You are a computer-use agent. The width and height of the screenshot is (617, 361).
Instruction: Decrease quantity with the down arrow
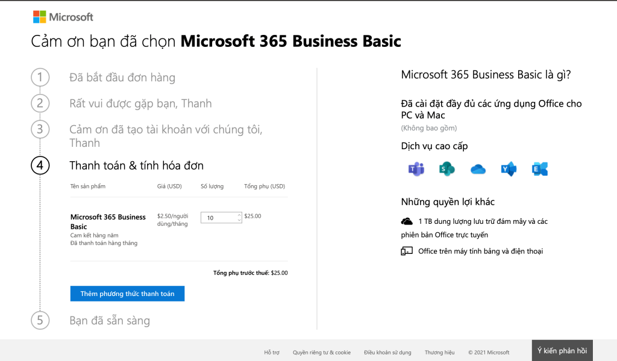[239, 220]
